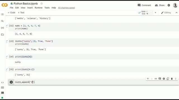This screenshot has width=179, height=100.
Task: Open the cell editor settings gear
Action: [x=164, y=79]
